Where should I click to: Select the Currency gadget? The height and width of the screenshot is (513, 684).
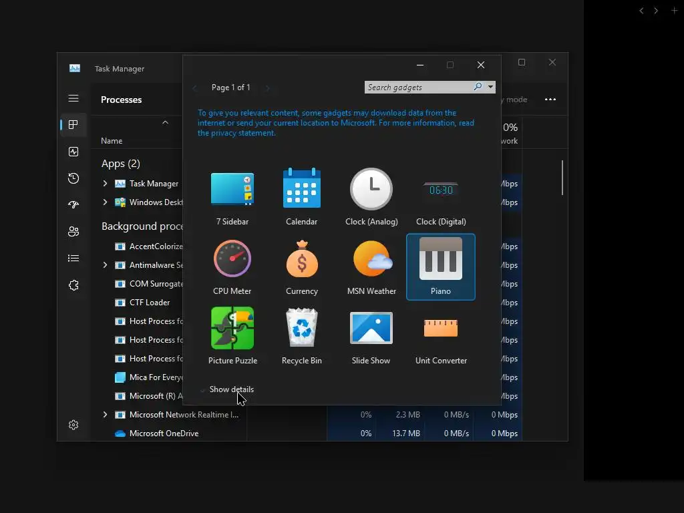[x=301, y=267]
